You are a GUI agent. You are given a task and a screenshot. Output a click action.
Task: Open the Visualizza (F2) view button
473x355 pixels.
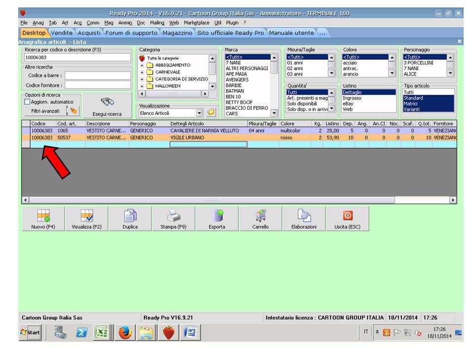point(87,219)
